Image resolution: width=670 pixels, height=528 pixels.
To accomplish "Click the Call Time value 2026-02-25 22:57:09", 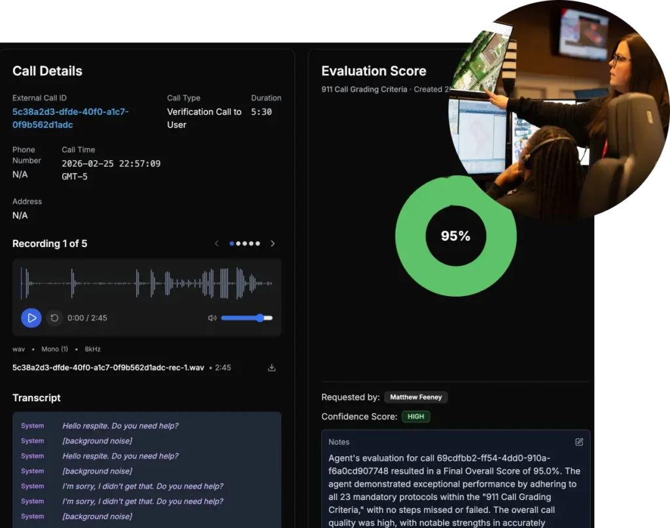I will 111,170.
